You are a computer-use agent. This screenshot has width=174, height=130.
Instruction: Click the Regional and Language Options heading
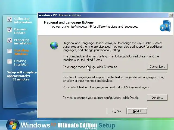point(69,22)
